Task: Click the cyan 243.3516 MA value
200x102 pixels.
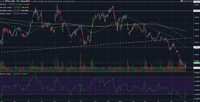Action: (24, 14)
